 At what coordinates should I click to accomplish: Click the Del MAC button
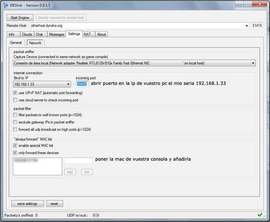pyautogui.click(x=87, y=172)
